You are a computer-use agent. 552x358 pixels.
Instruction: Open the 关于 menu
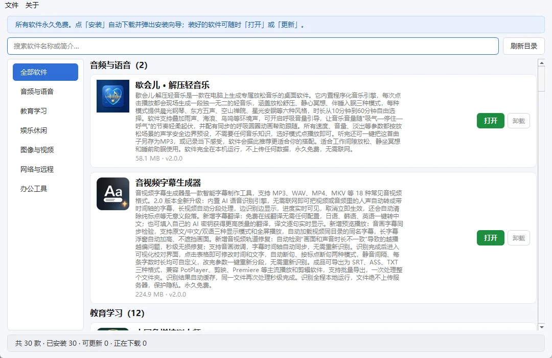tap(32, 5)
